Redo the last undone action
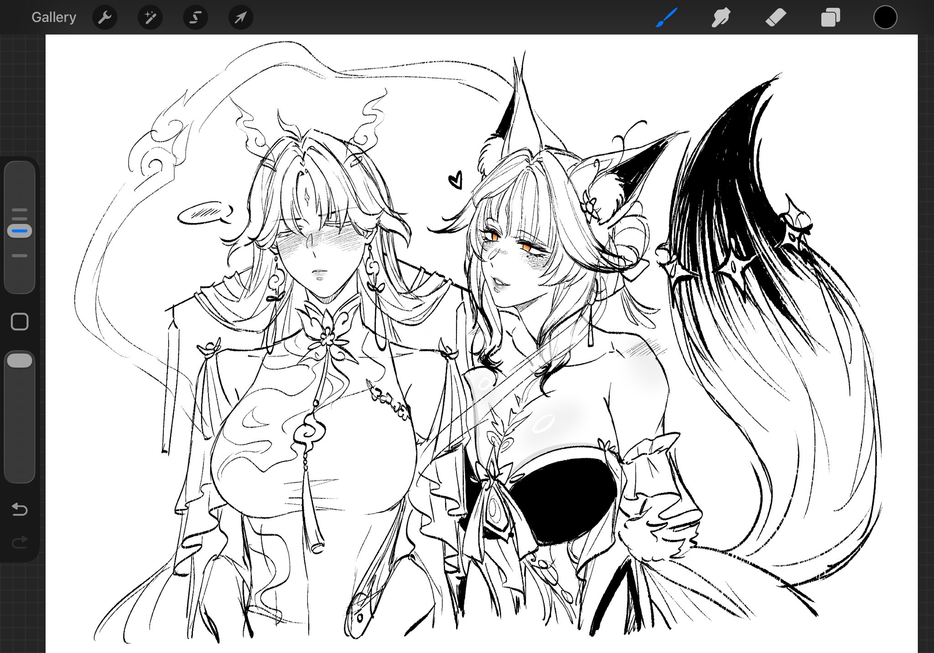This screenshot has height=653, width=934. tap(20, 542)
